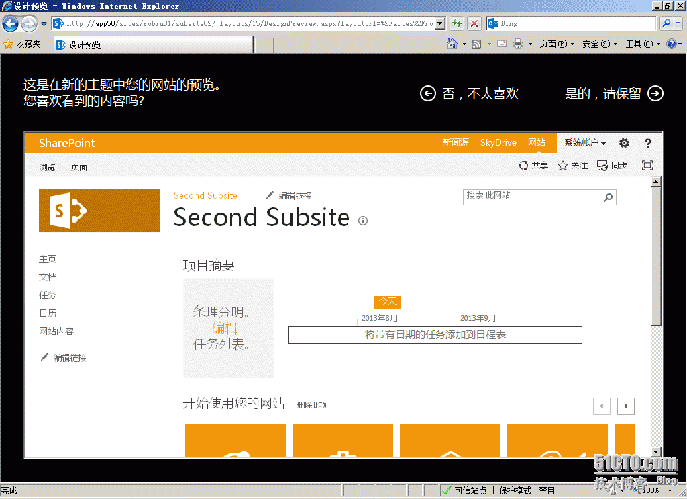
Task: Click the read mail icon
Action: [502, 44]
